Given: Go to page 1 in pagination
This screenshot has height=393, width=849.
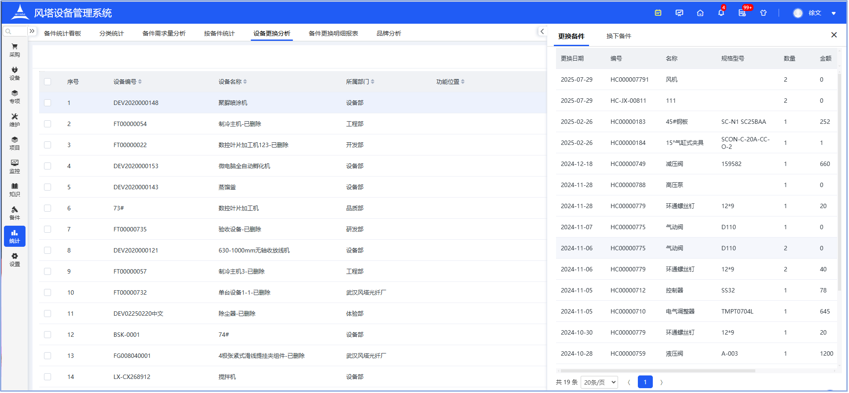Looking at the screenshot, I should tap(645, 382).
